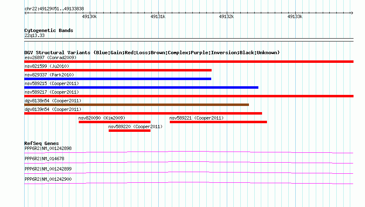Open the nsv589221 (Cooper2011) label

(196, 118)
